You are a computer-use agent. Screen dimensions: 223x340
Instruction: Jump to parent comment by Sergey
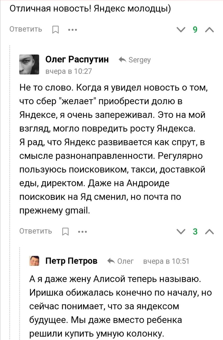click(x=135, y=60)
